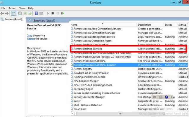Viewport: 189px width, 117px height.
Task: Select Secure Socket Tunneling Protocol Service row
Action: pyautogui.click(x=129, y=93)
